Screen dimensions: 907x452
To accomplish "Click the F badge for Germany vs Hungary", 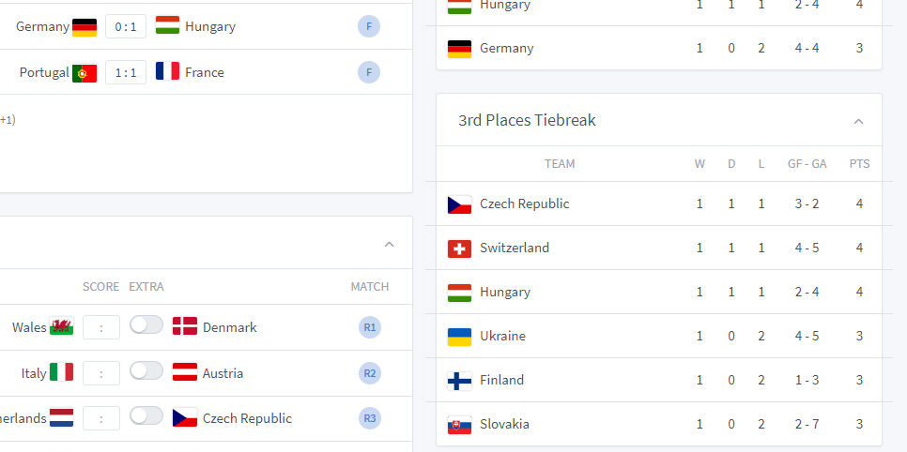I will coord(369,26).
